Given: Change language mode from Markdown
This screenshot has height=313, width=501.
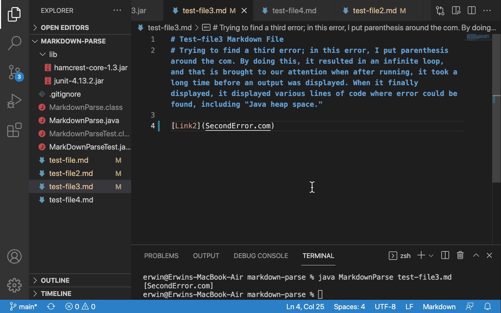Looking at the screenshot, I should pos(439,306).
